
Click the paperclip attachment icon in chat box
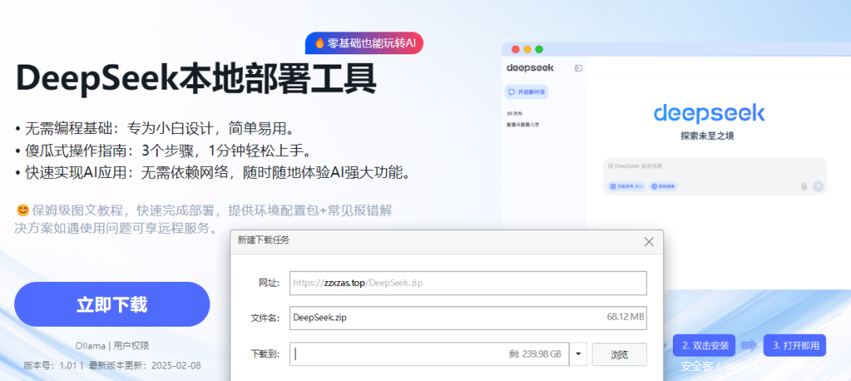[x=804, y=187]
